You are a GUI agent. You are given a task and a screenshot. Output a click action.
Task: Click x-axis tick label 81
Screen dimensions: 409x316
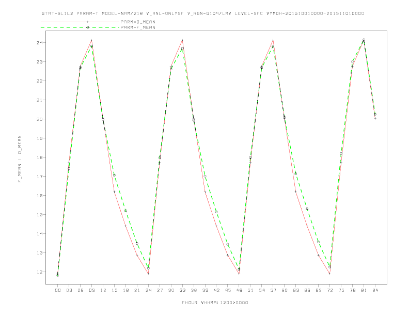click(364, 290)
